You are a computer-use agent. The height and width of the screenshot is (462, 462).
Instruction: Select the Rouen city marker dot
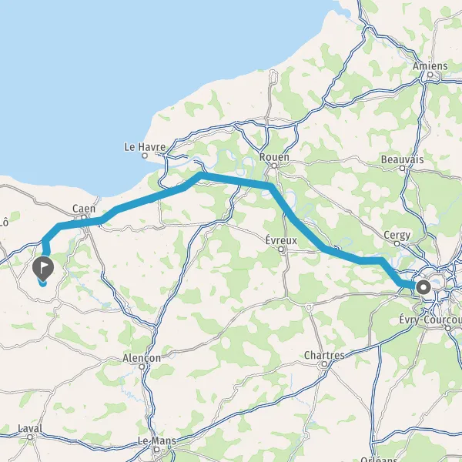[x=274, y=166]
